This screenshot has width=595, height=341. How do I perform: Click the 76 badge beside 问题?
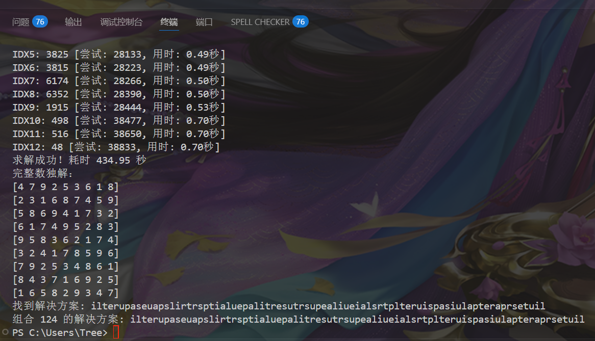[40, 21]
